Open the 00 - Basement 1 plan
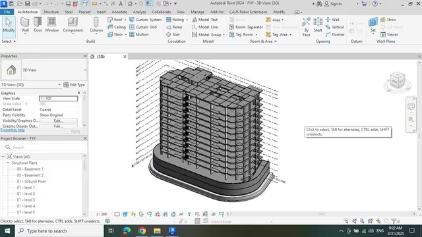Screen dimensions: 422x237 [30, 169]
